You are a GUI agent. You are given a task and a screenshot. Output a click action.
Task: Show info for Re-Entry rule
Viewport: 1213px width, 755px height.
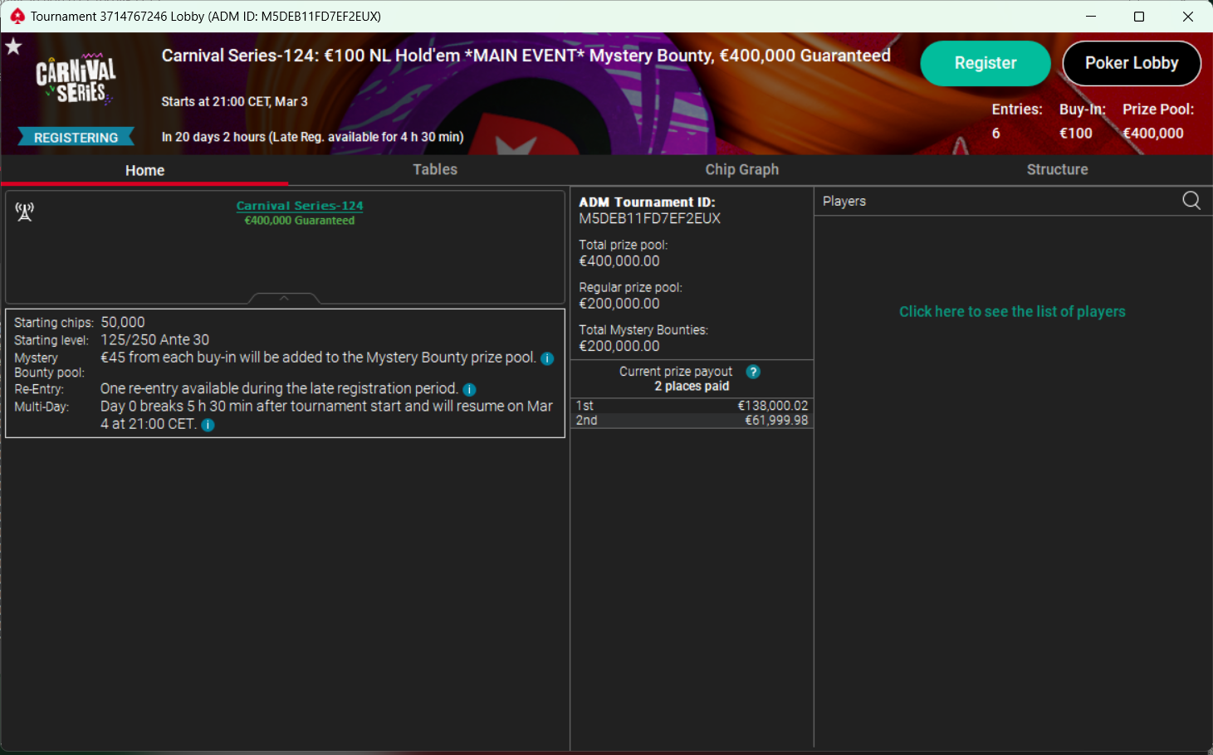pyautogui.click(x=469, y=389)
